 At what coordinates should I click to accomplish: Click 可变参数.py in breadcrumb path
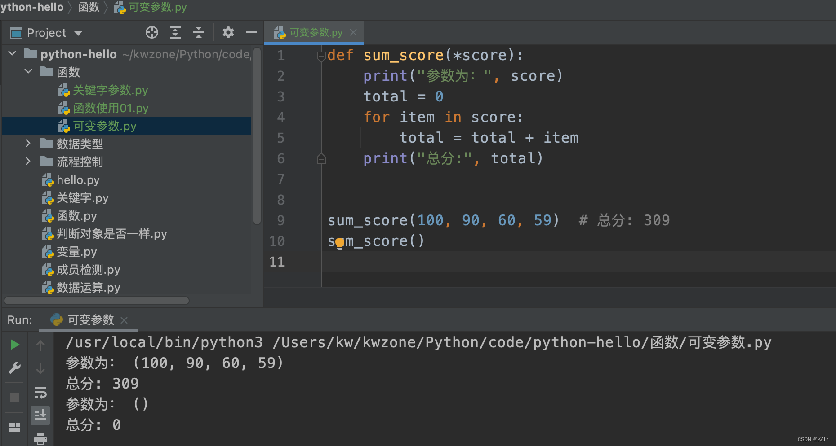(150, 7)
